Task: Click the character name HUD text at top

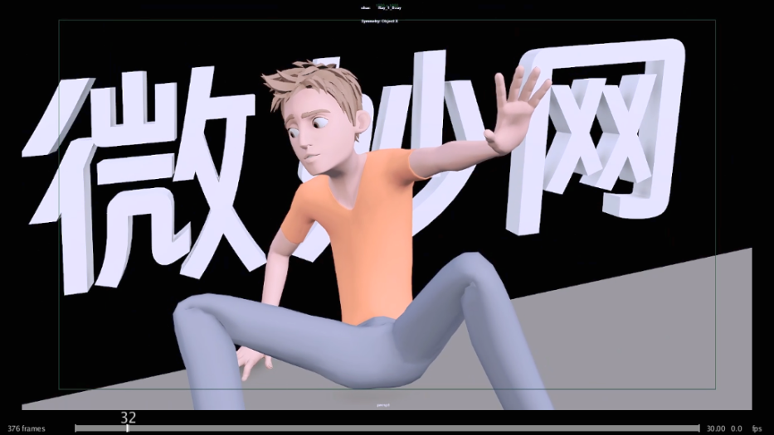Action: (x=389, y=8)
